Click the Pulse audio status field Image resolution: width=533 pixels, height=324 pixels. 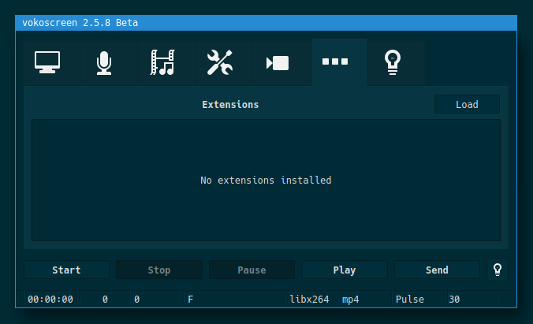[417, 300]
